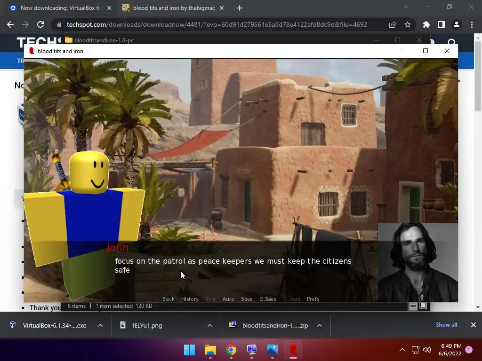Viewport: 482px width, 361px height.
Task: Click 8 items in Explorer status bar
Action: 77,306
